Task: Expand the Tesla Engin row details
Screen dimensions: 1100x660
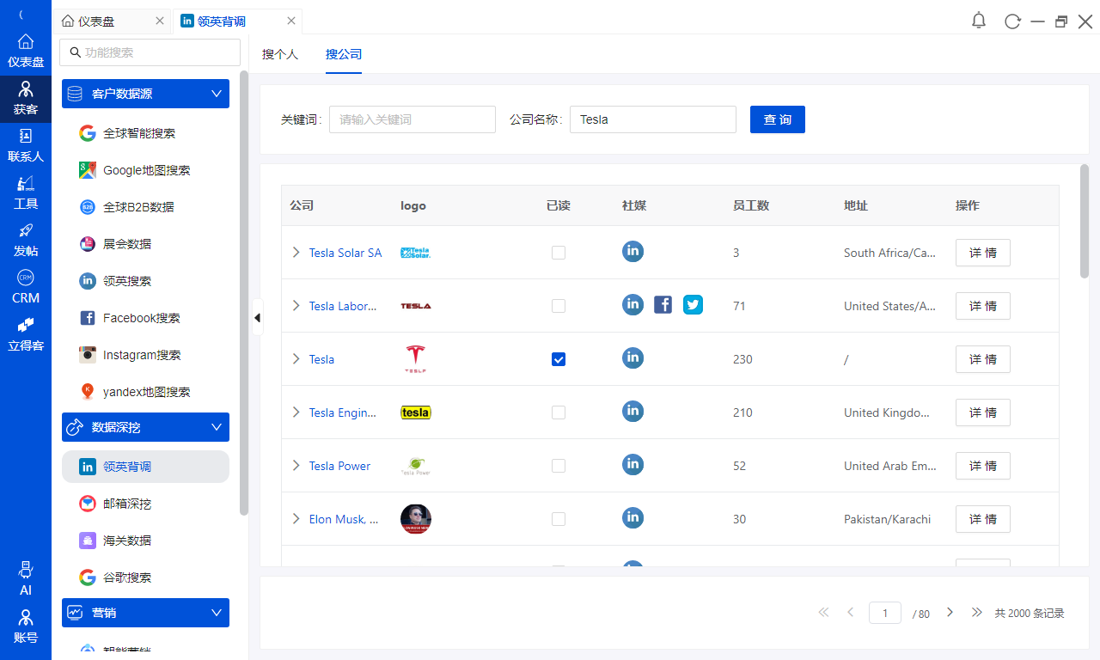Action: point(296,412)
